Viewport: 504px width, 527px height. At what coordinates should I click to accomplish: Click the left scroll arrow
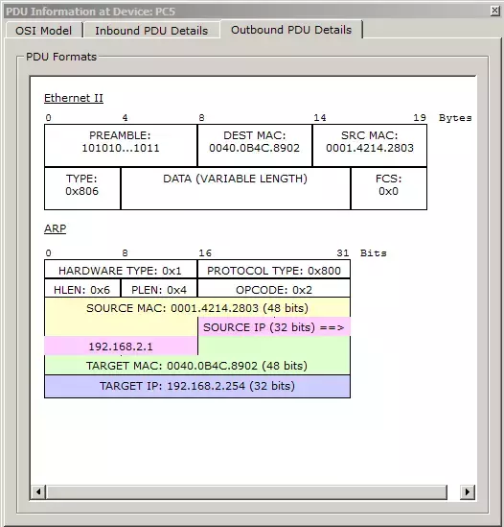(x=38, y=491)
